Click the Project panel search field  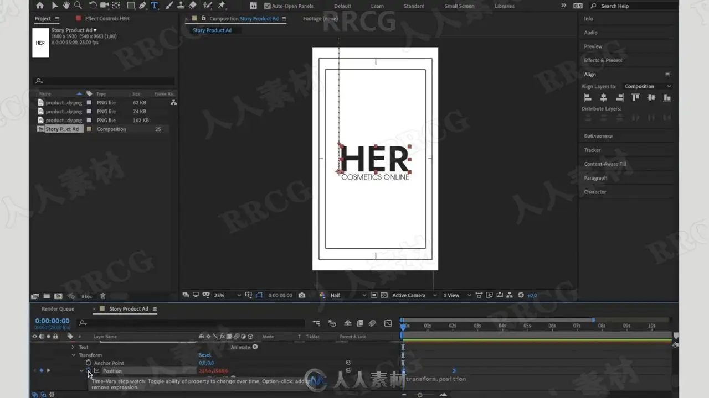tap(104, 81)
